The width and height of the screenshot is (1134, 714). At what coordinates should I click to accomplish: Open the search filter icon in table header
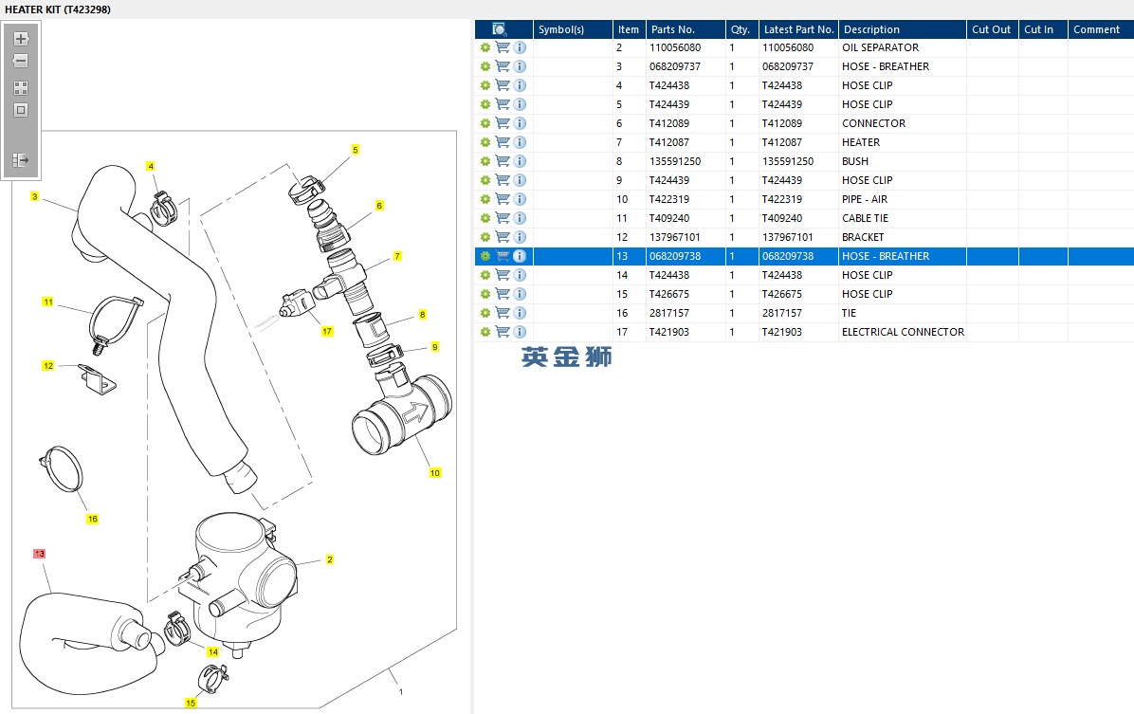pos(500,29)
